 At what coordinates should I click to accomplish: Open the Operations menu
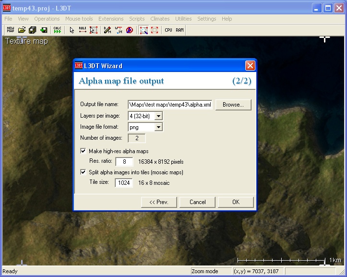(x=47, y=19)
